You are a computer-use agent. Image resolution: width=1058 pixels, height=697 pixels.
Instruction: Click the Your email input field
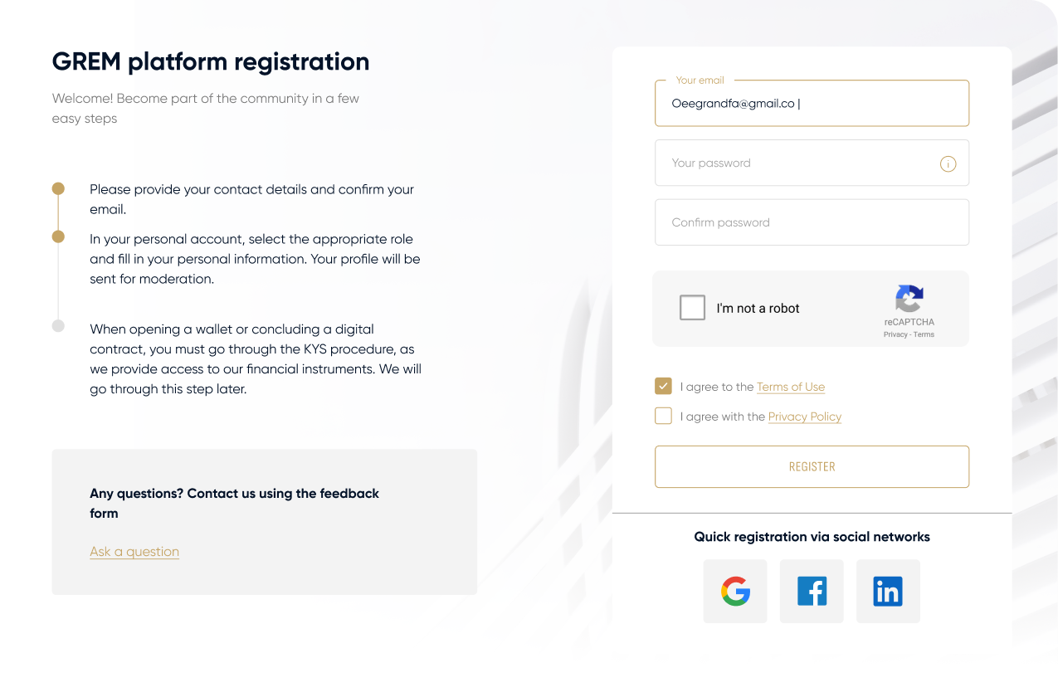click(812, 103)
